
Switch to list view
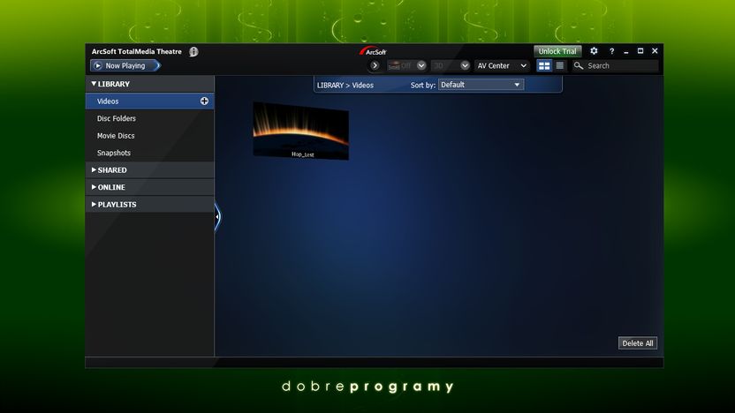click(x=560, y=65)
